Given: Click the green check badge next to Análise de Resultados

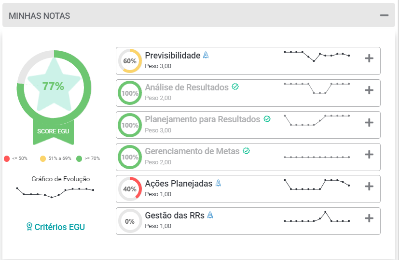Looking at the screenshot, I should pos(235,87).
